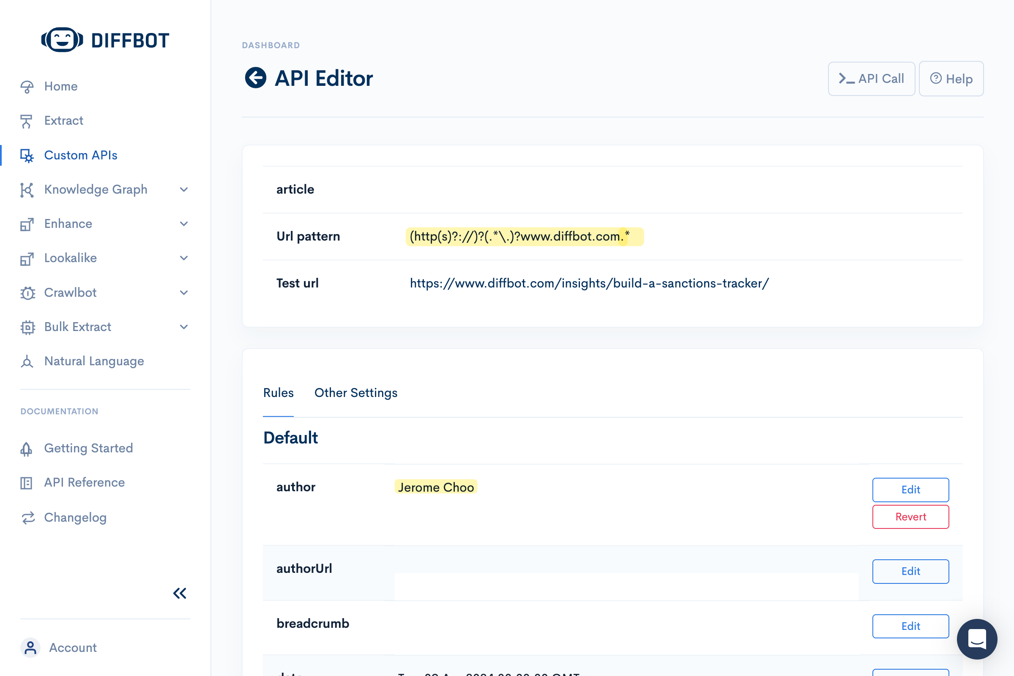This screenshot has height=676, width=1014.
Task: Click the Home umbrella icon
Action: click(x=27, y=87)
